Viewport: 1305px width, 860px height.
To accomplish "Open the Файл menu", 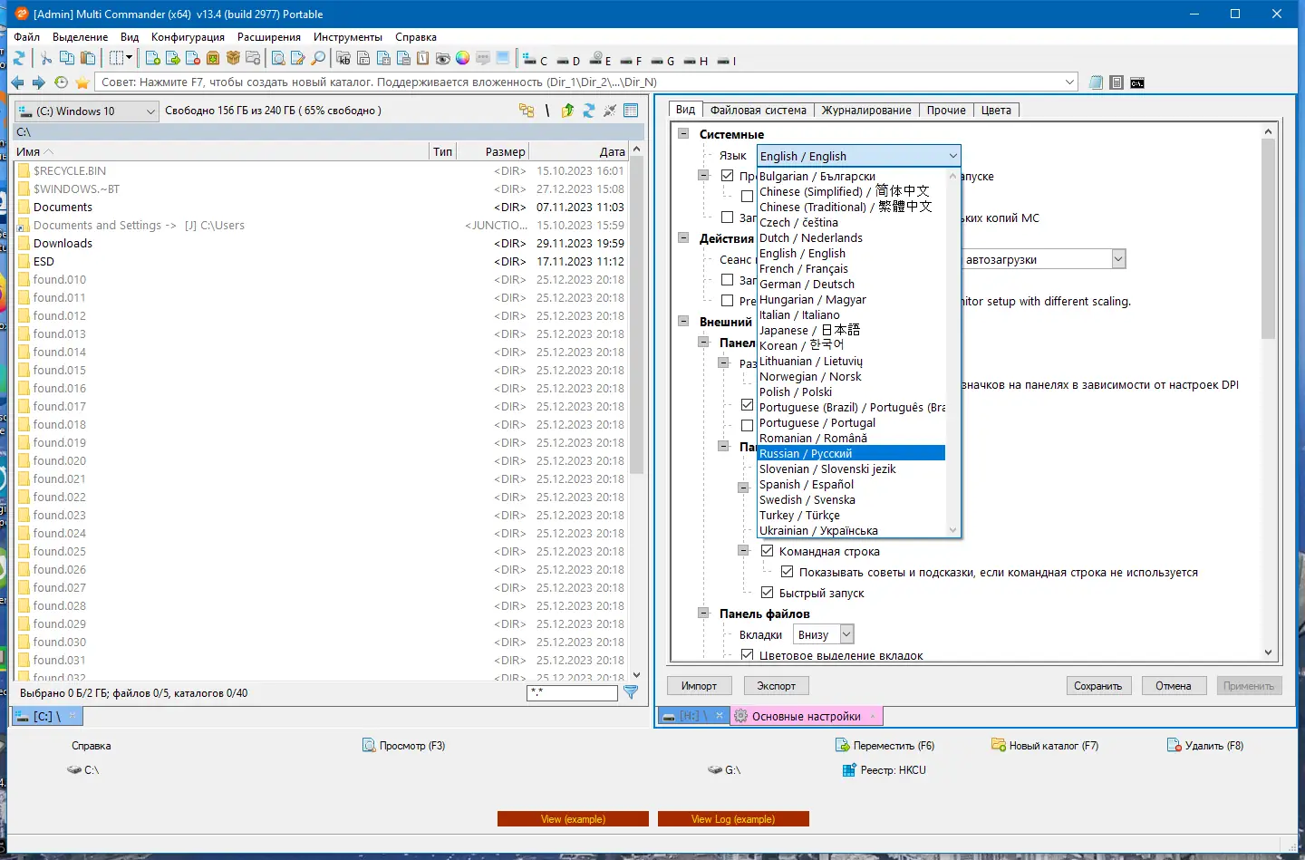I will (27, 37).
